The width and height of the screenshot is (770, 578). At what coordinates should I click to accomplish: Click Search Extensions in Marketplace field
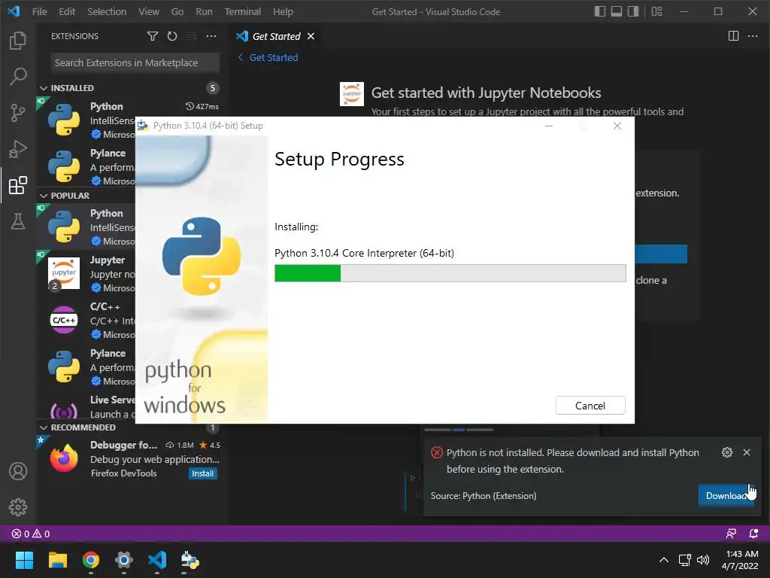click(135, 63)
